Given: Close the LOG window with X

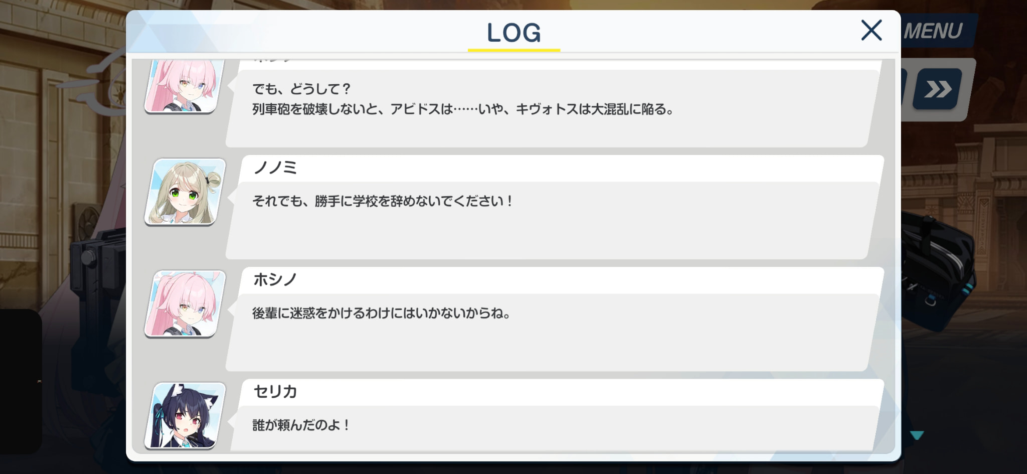Looking at the screenshot, I should coord(871,30).
